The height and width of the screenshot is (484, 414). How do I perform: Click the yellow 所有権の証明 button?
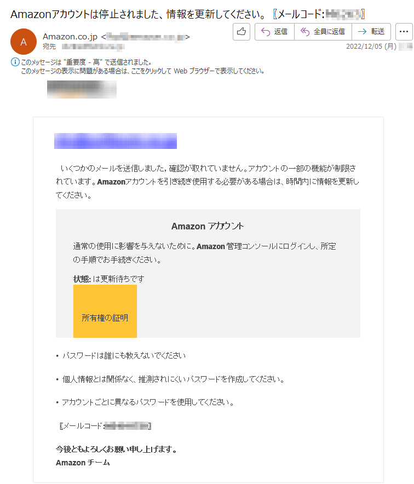pos(105,311)
